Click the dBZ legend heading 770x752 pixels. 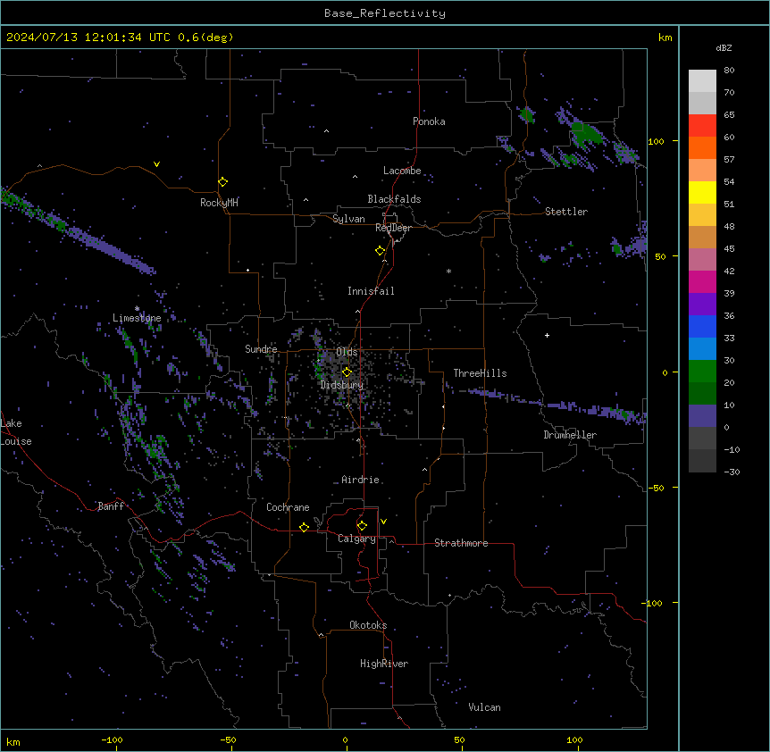coord(724,48)
